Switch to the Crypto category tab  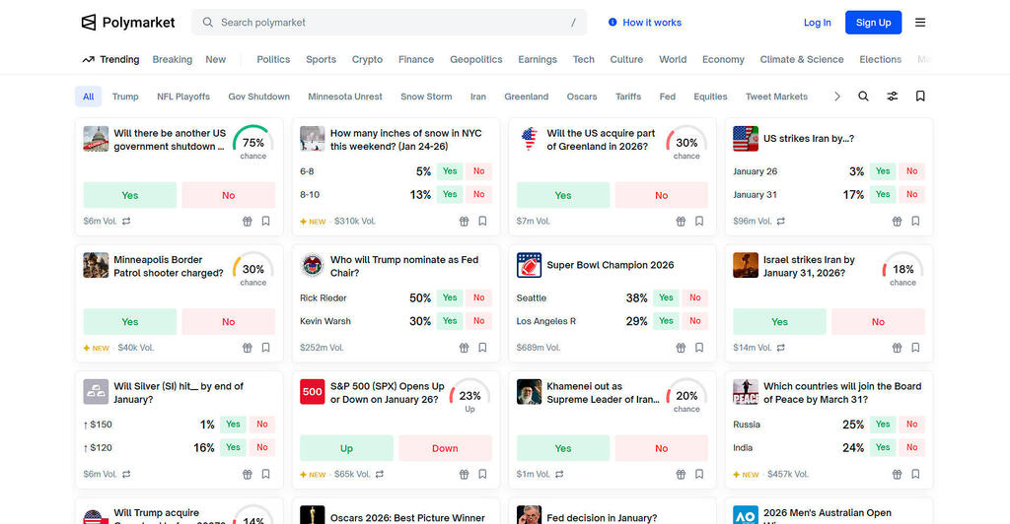[367, 59]
